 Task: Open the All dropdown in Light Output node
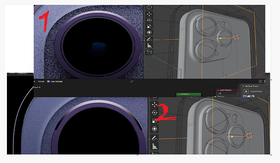pos(228,93)
